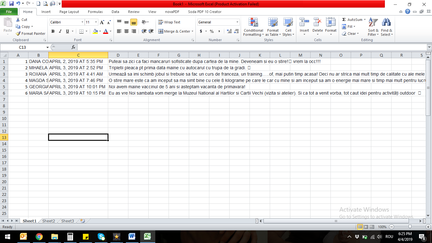
Task: Click the Find & Select binoculars icon
Action: click(386, 23)
